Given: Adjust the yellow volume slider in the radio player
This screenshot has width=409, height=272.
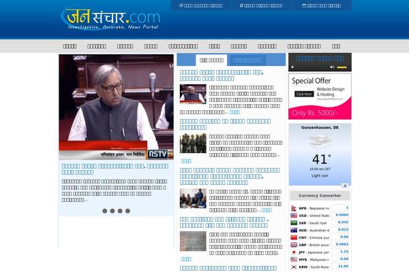Looking at the screenshot, I should pyautogui.click(x=342, y=67).
